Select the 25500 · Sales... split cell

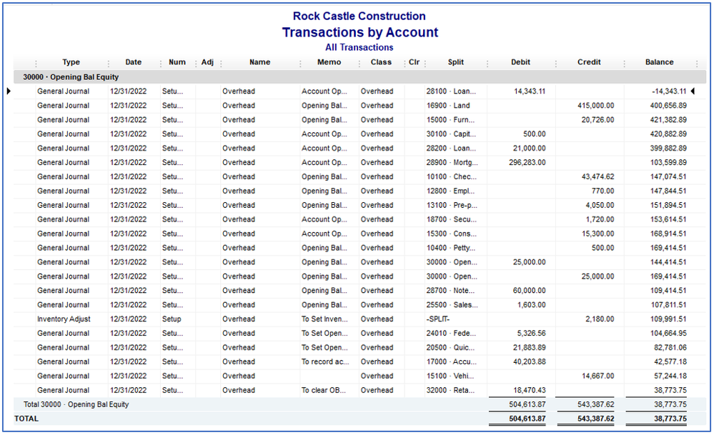[x=452, y=305]
